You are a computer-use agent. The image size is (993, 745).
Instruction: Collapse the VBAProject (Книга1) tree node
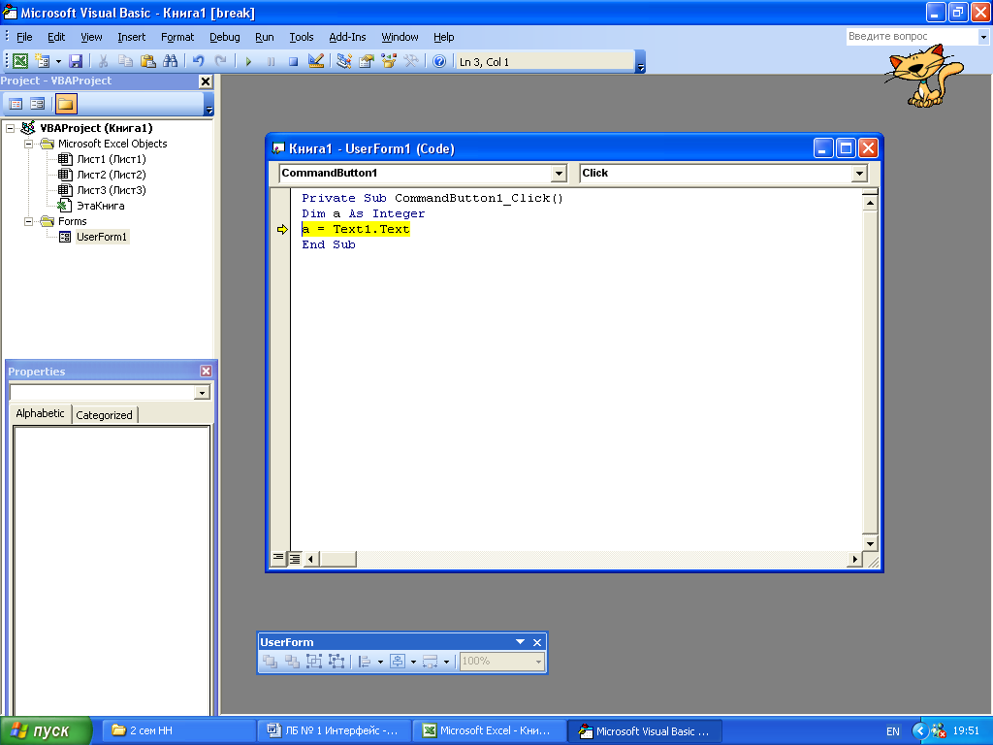click(x=10, y=128)
